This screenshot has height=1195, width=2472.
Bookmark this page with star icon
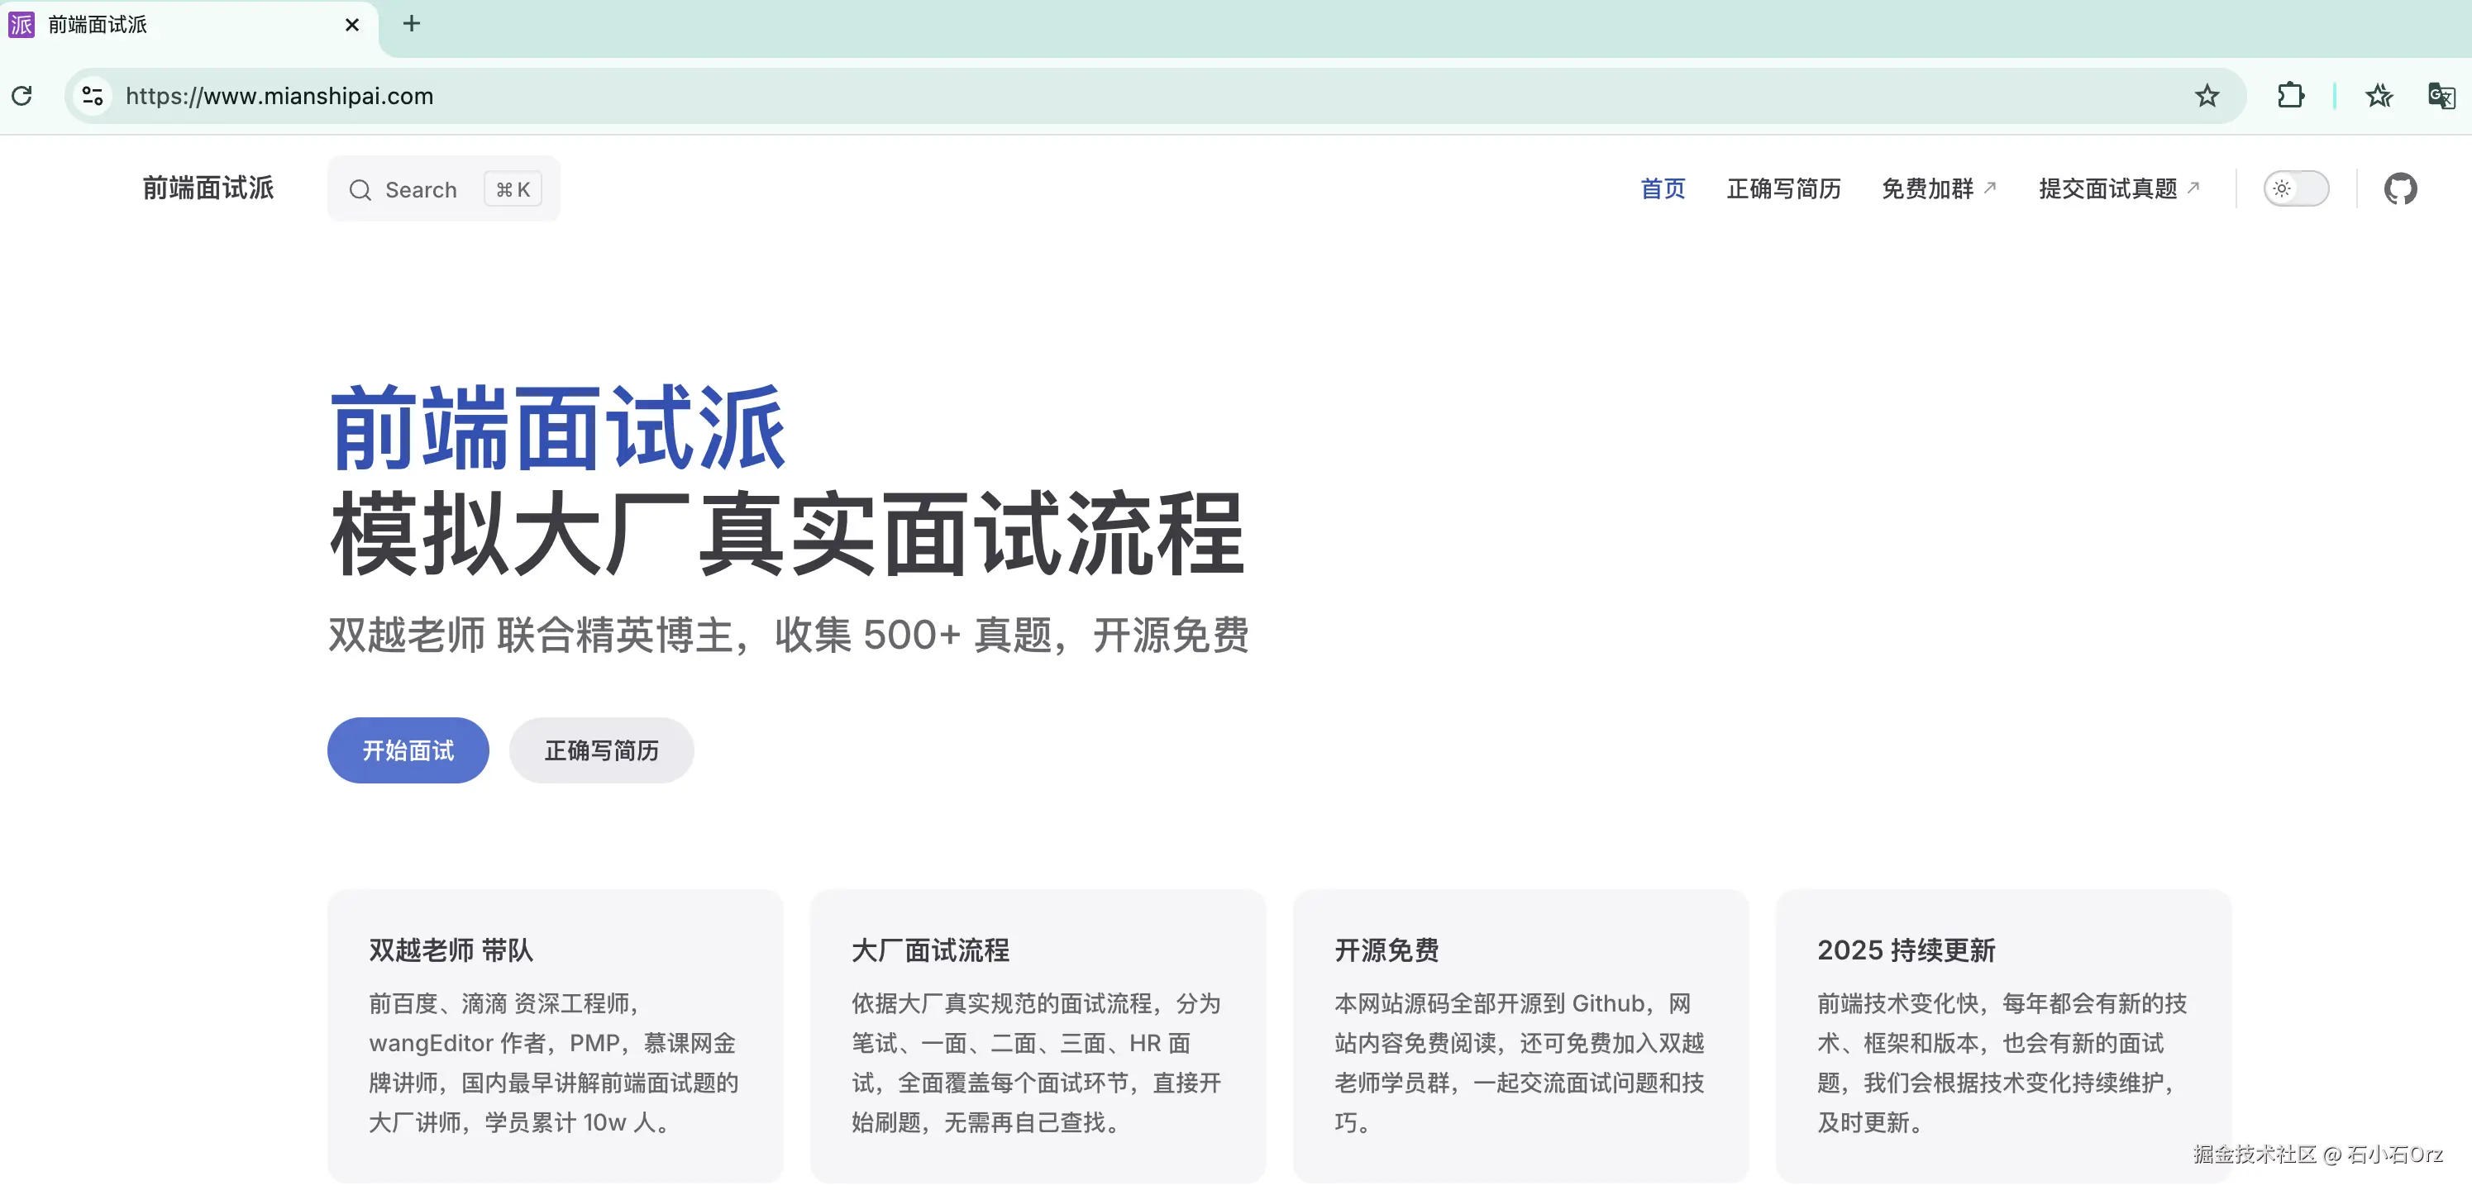tap(2207, 96)
